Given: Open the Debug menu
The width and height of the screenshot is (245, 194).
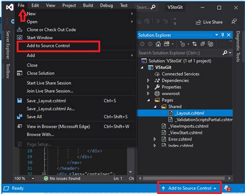Looking at the screenshot, I should 106,6.
